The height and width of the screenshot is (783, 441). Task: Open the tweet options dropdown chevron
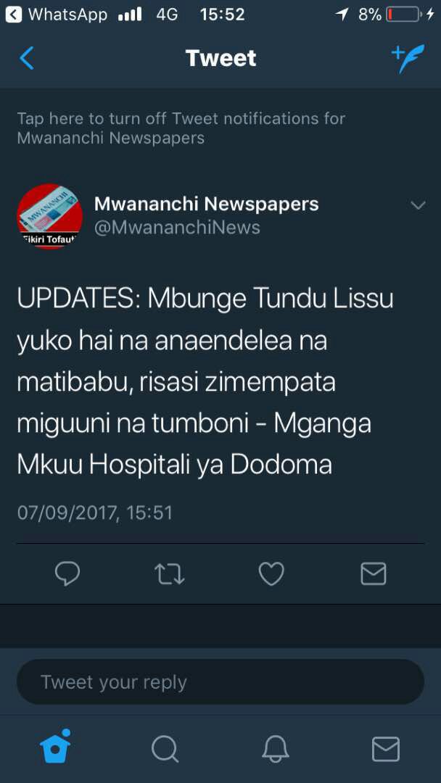point(418,205)
